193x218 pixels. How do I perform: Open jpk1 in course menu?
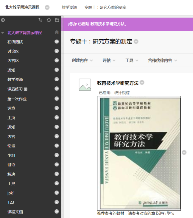point(11,193)
